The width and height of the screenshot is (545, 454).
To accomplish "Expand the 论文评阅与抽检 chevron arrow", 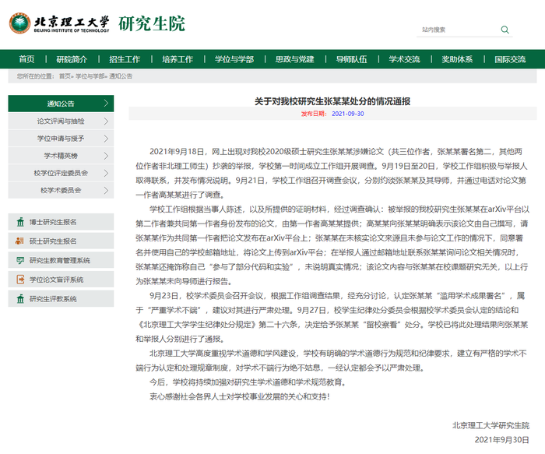I will [x=106, y=121].
